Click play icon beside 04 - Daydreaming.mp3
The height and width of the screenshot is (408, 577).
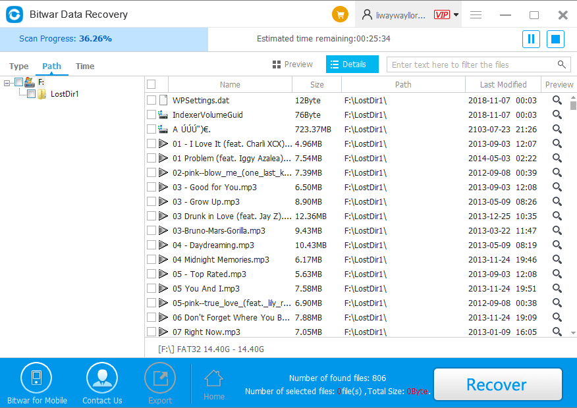[163, 245]
